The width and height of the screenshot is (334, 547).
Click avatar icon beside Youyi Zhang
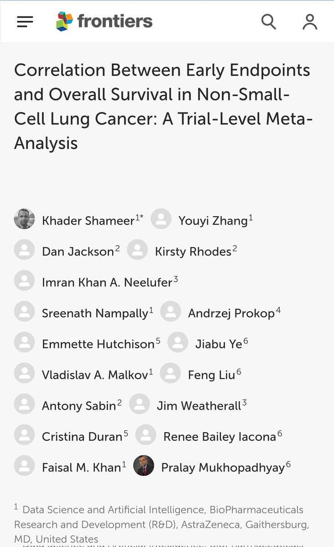click(161, 219)
